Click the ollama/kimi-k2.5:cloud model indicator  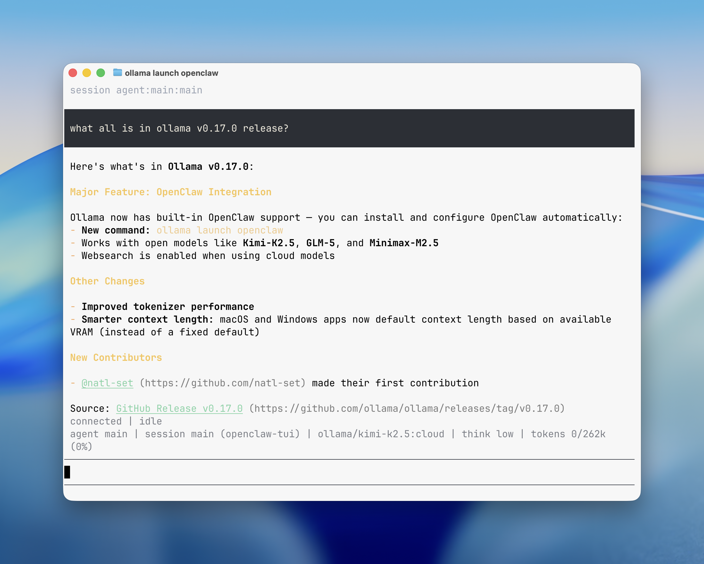[381, 434]
